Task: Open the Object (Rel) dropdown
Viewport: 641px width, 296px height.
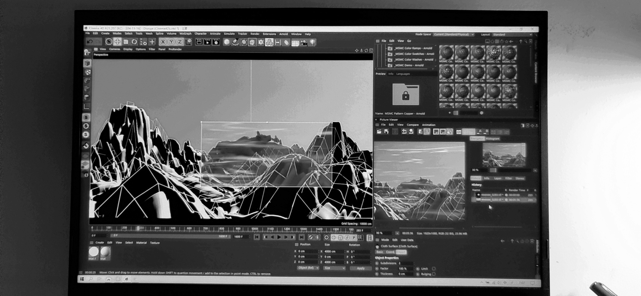Action: [308, 268]
